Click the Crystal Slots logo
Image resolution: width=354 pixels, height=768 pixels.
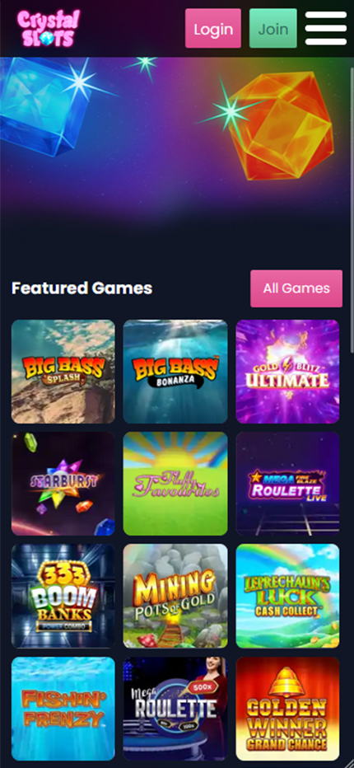point(48,28)
